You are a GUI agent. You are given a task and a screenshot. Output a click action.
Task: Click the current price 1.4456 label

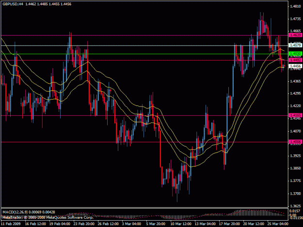coord(295,66)
